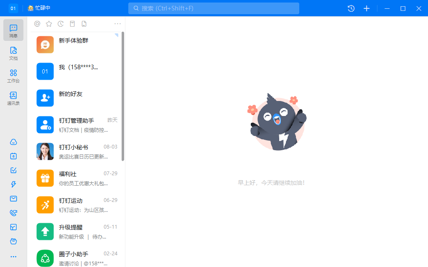
Task: Click the + button to start a new chat
Action: [x=367, y=8]
